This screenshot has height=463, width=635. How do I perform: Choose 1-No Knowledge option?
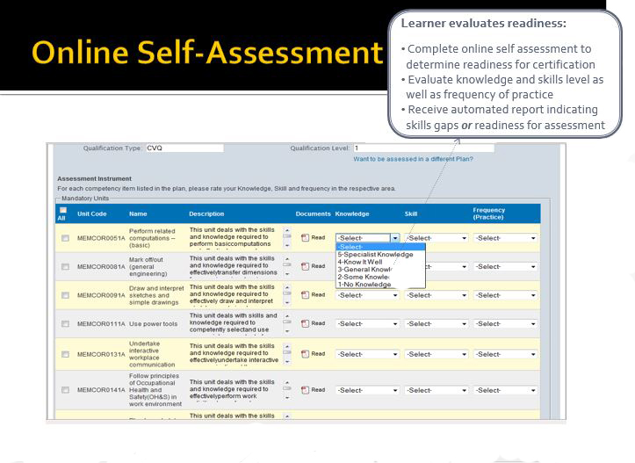[x=380, y=285]
